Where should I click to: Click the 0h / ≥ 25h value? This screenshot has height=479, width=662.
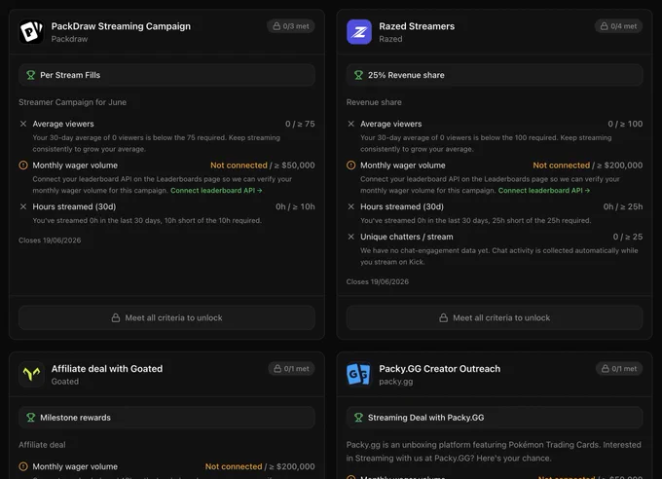(x=623, y=206)
